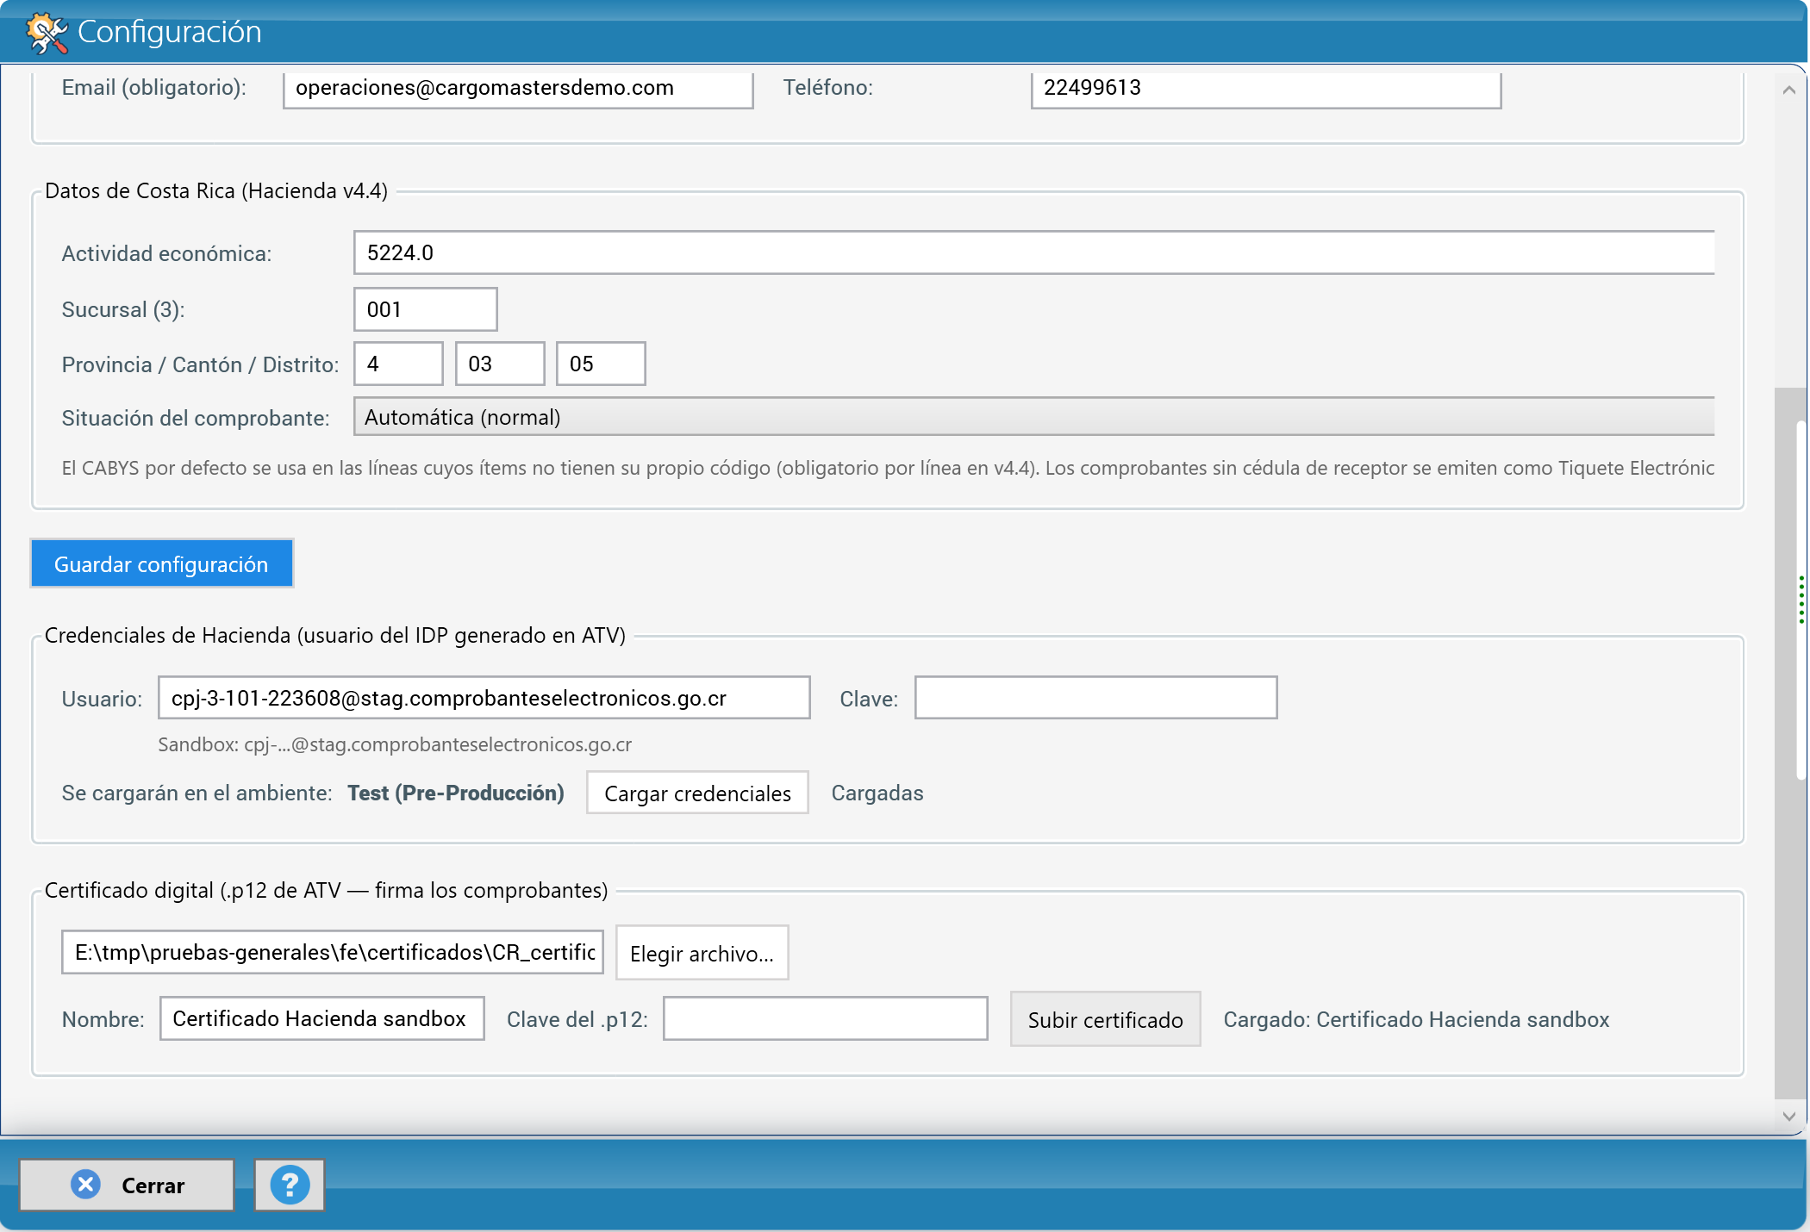Click the Subir certificado button
Viewport: 1810px width, 1232px height.
[1105, 1019]
